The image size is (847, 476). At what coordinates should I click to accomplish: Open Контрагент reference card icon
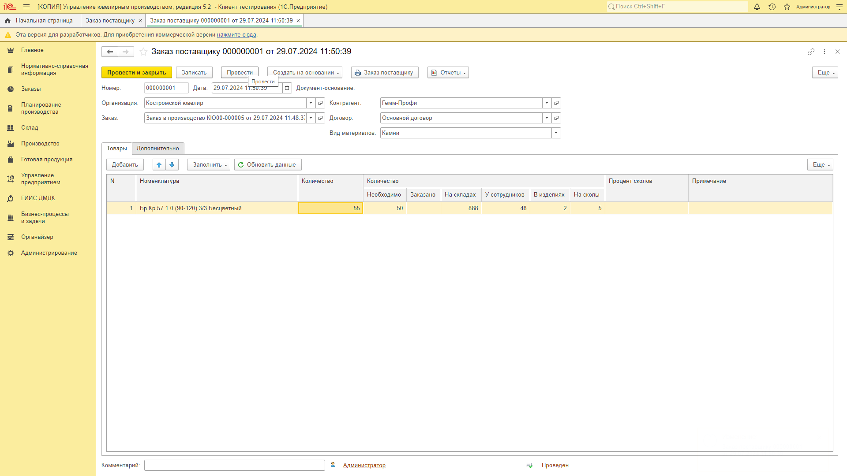click(x=556, y=103)
